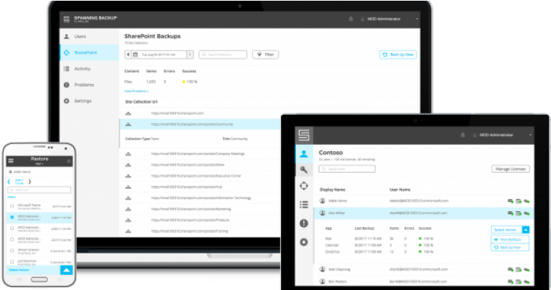Click the Filter button
The width and height of the screenshot is (551, 290).
265,55
